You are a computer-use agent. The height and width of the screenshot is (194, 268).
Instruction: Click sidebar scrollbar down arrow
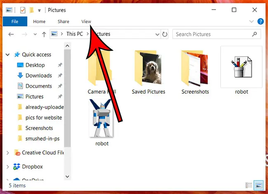(67, 177)
